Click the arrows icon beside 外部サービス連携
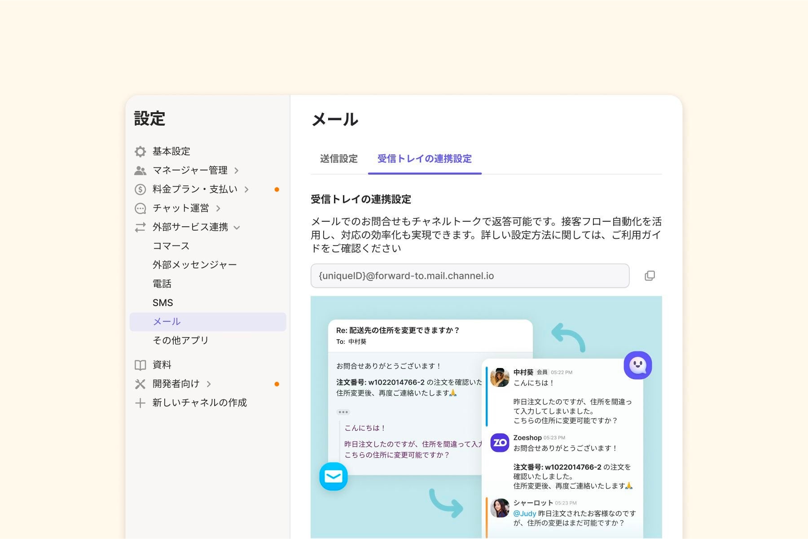808x539 pixels. (140, 227)
